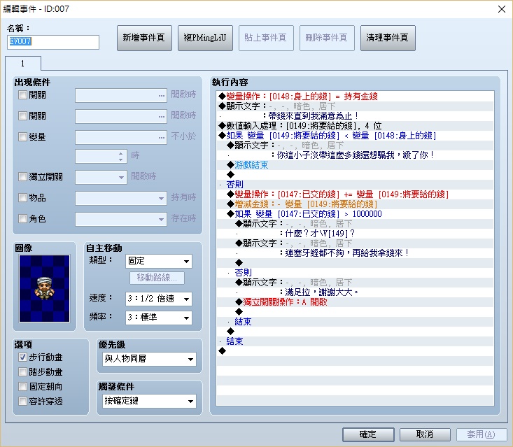Click the second 開關 selection field ellipsis
The height and width of the screenshot is (447, 513).
(x=162, y=116)
